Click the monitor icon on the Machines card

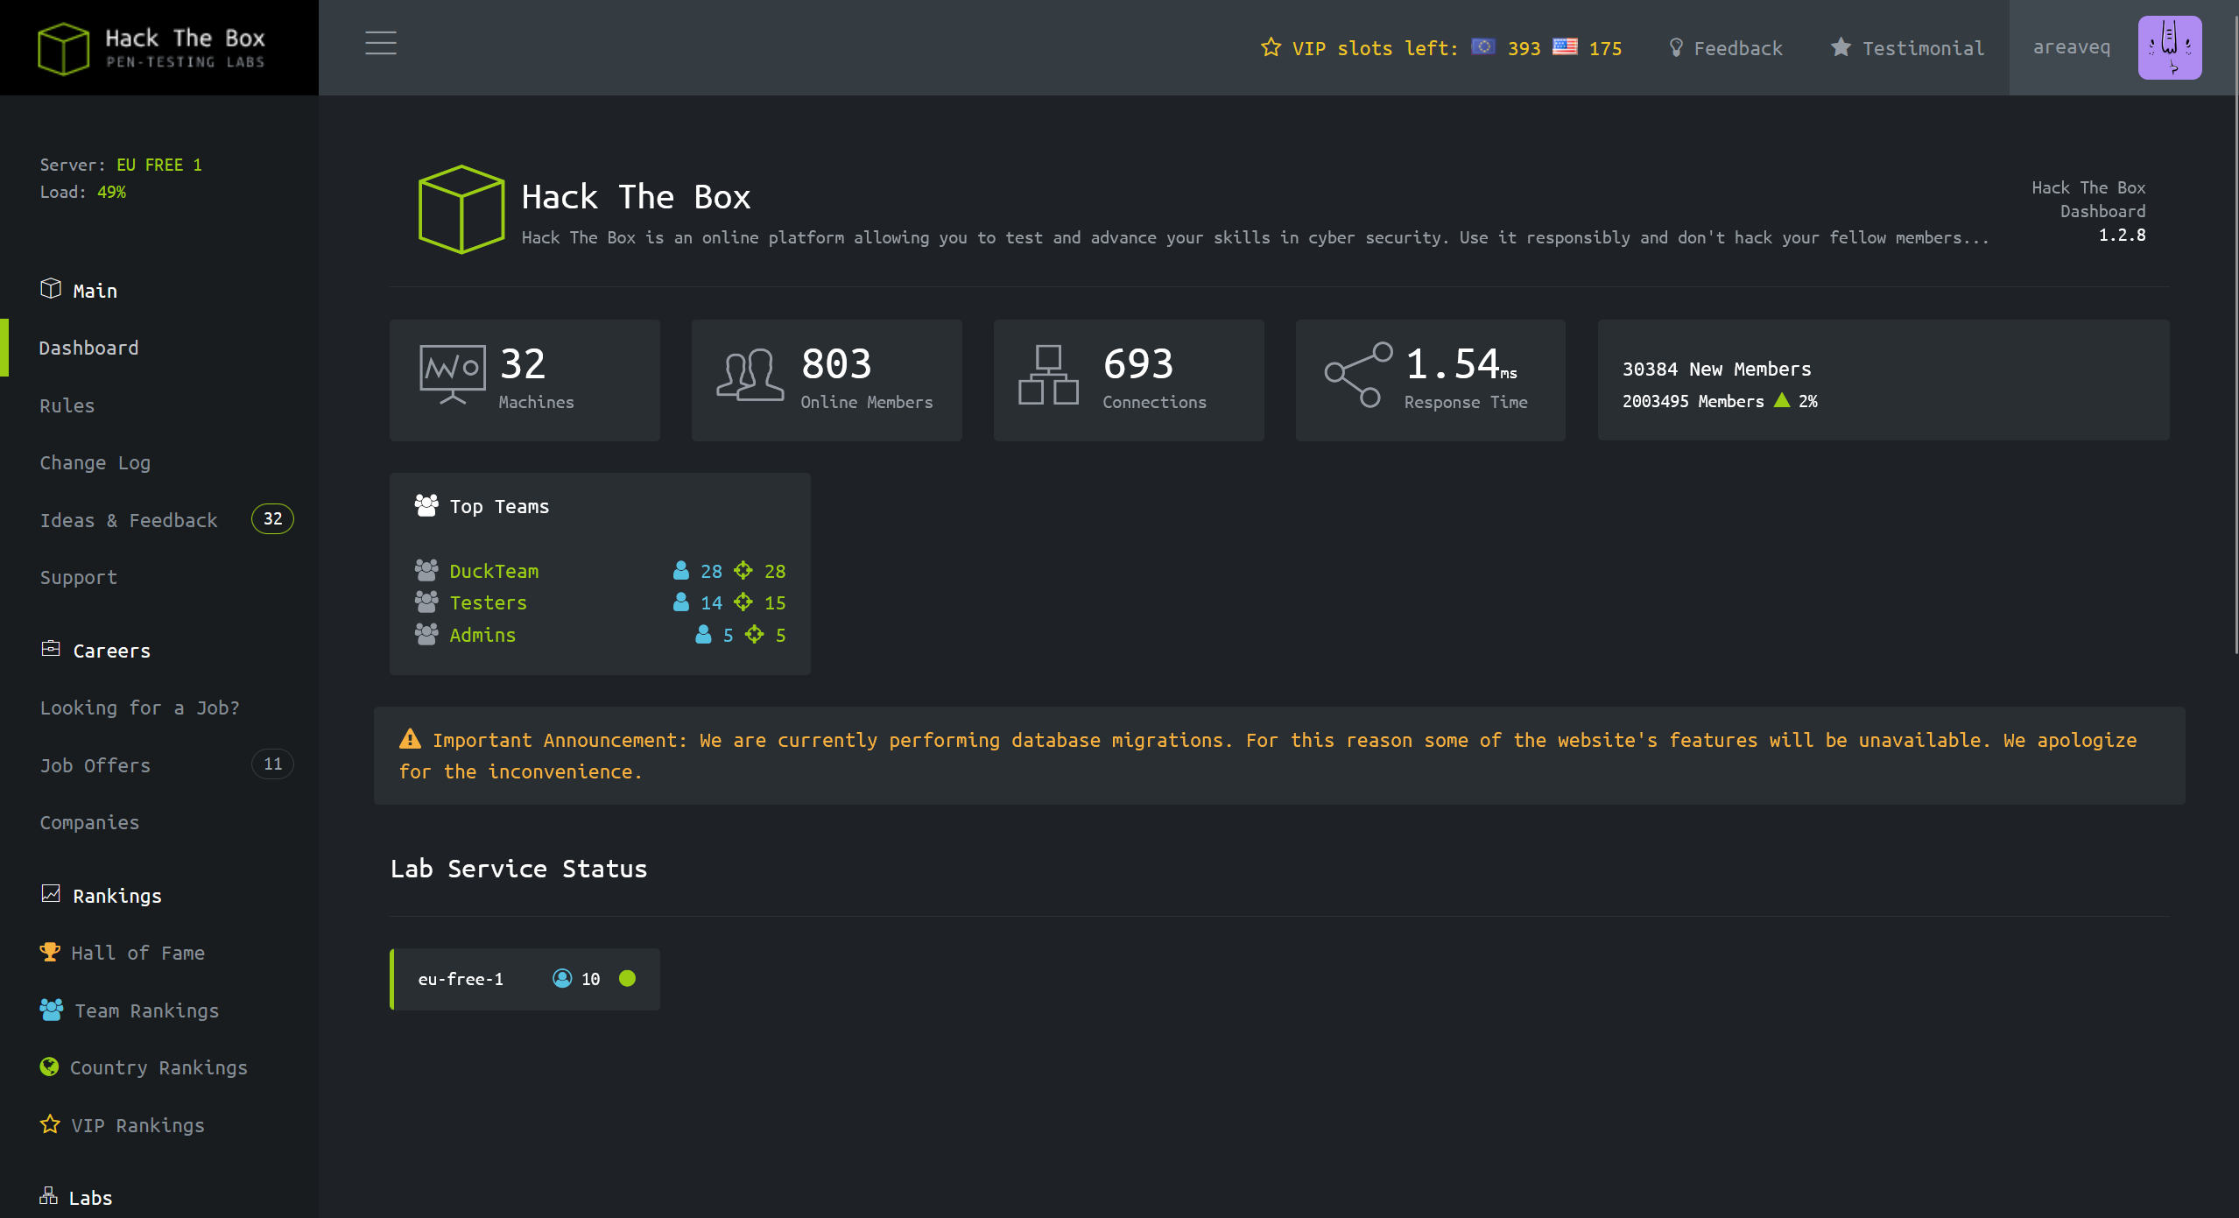coord(452,377)
